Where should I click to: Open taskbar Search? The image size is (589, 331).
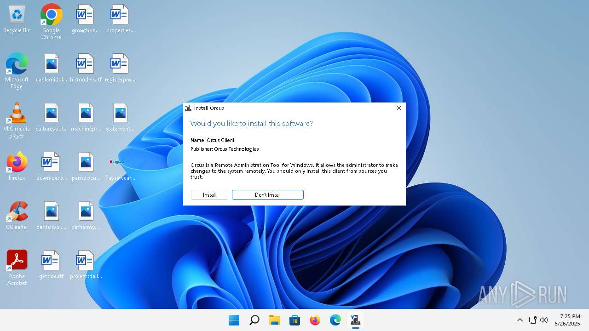[254, 320]
